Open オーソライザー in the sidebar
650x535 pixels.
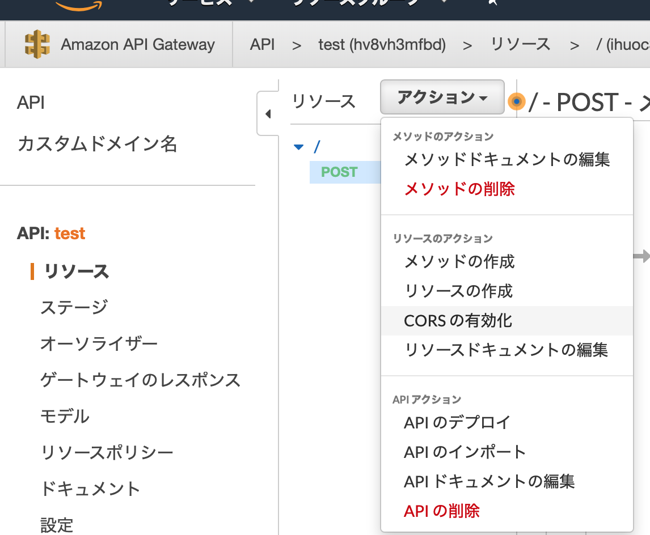[x=99, y=343]
